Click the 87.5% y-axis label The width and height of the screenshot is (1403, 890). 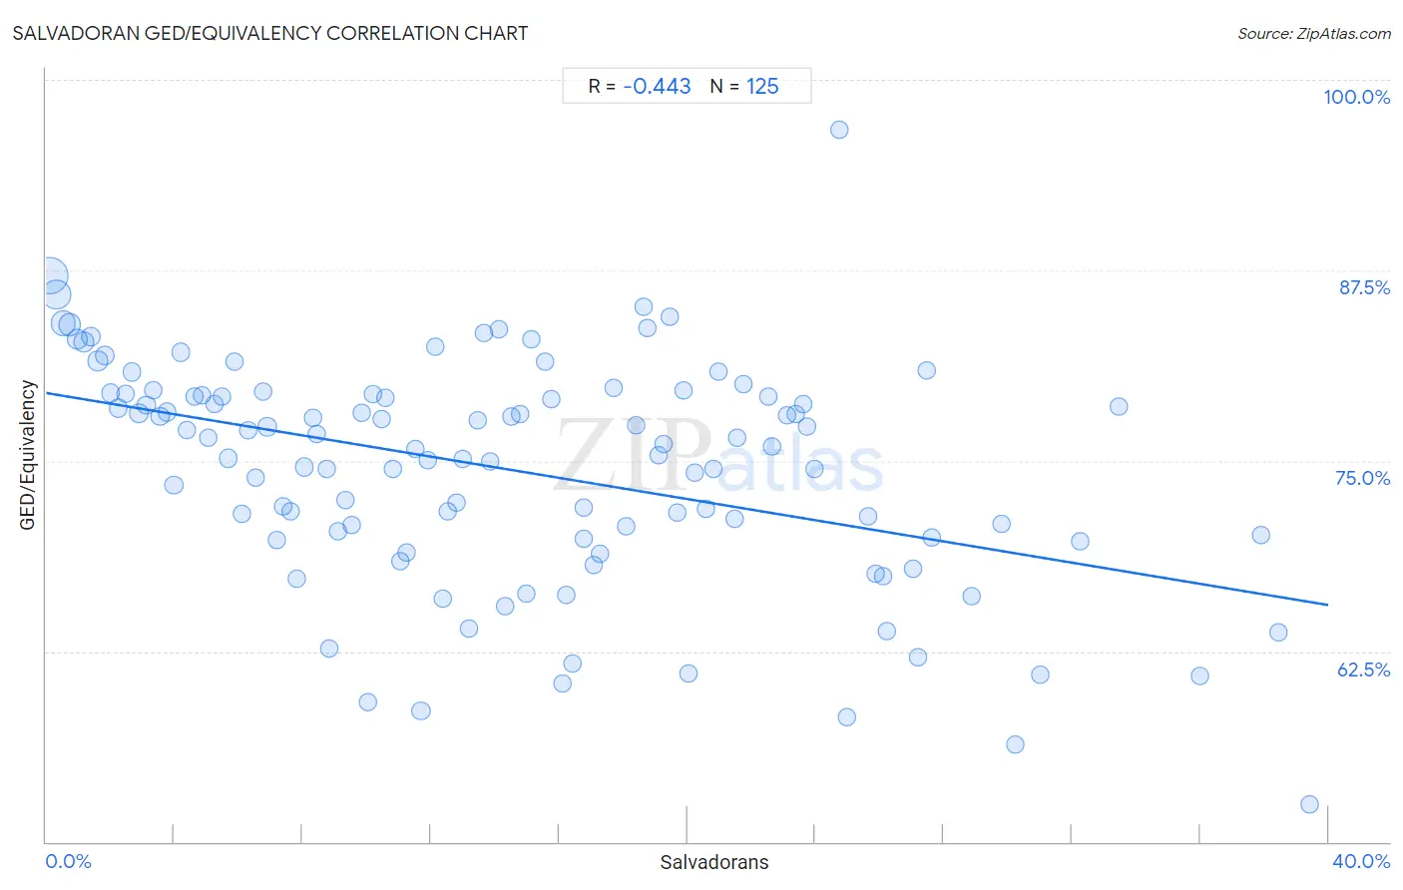point(1364,287)
